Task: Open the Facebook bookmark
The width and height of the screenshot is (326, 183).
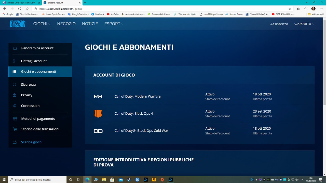Action: coord(98,14)
